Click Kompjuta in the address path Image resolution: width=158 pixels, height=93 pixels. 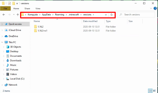pos(33,15)
